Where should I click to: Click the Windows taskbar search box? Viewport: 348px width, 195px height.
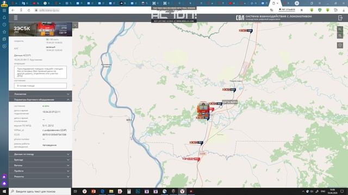[40, 191]
